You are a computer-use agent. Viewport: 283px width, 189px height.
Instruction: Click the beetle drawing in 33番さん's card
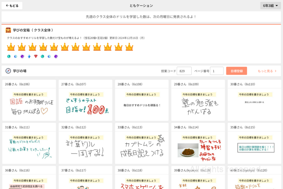(161, 139)
